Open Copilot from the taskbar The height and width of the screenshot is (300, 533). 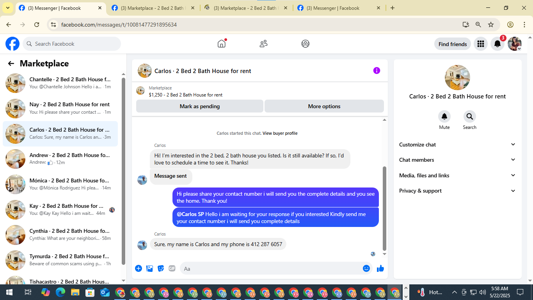pyautogui.click(x=46, y=292)
